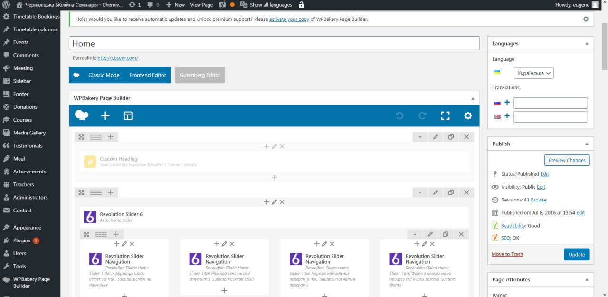
Task: Move the Custom Heading row using drag-handle icon
Action: pyautogui.click(x=81, y=137)
